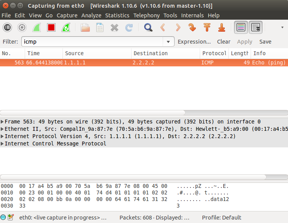Toggle packet list colorization
Screen dimensions: 288x223
click(241, 27)
